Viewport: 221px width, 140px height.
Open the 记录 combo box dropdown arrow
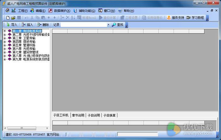tap(108, 25)
